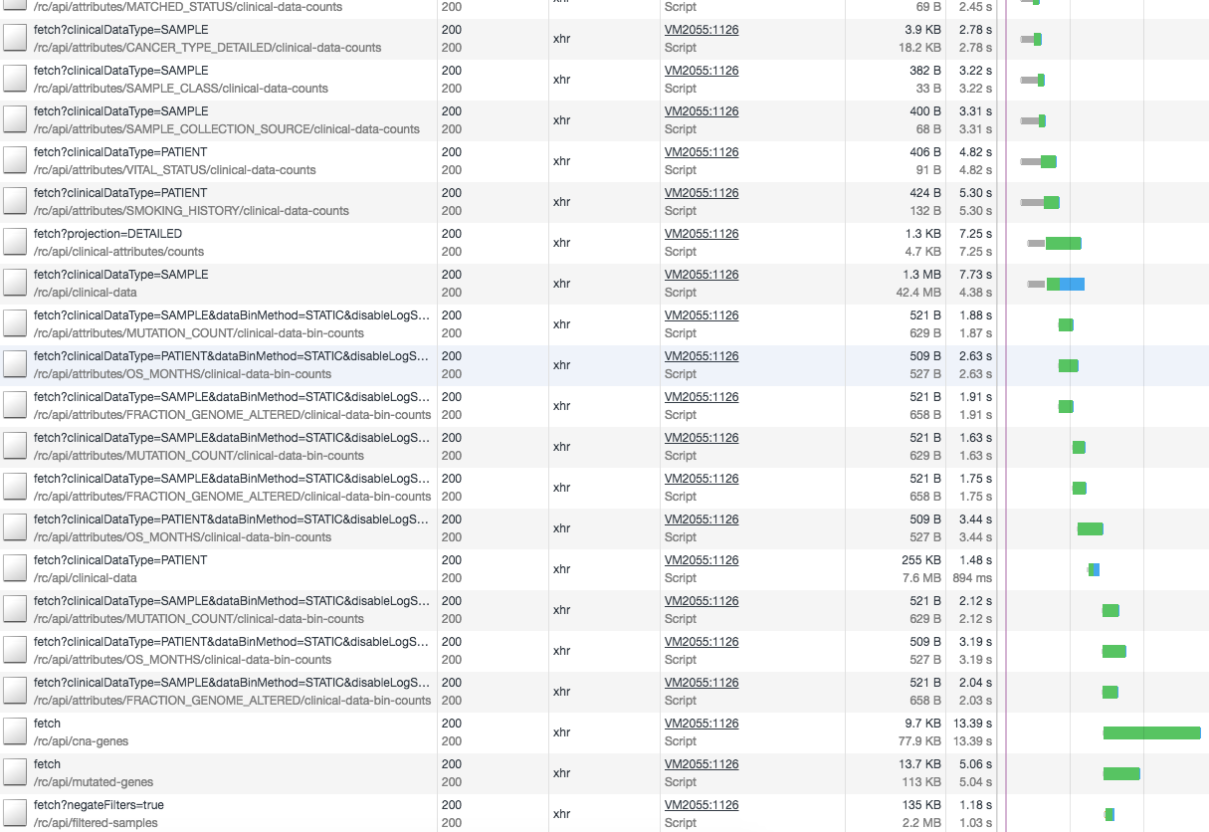Open the VM2055:1126 initiator link for mutated-genes
Viewport: 1209px width, 832px height.
pyautogui.click(x=702, y=764)
